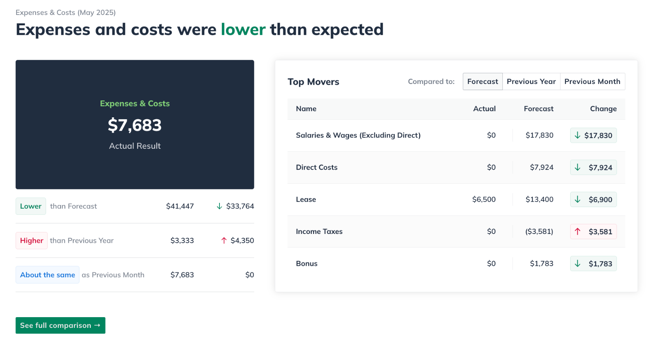Switch comparison to Previous Month
Image resolution: width=650 pixels, height=339 pixels.
pos(592,82)
